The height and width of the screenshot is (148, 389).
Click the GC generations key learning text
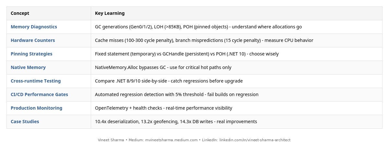[198, 27]
